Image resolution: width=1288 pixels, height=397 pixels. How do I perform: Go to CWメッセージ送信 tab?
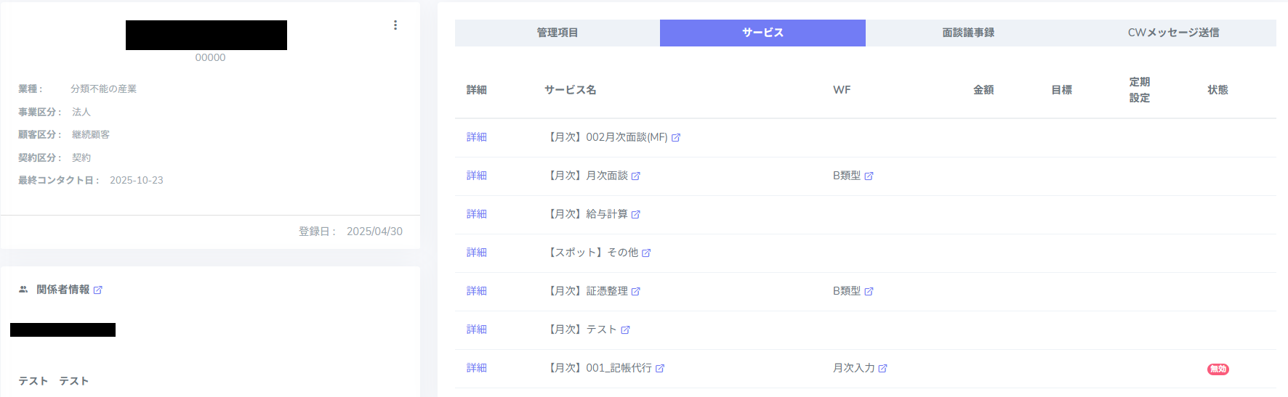(x=1173, y=33)
